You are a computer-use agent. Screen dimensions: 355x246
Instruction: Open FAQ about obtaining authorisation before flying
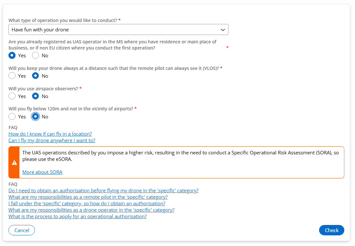(103, 191)
